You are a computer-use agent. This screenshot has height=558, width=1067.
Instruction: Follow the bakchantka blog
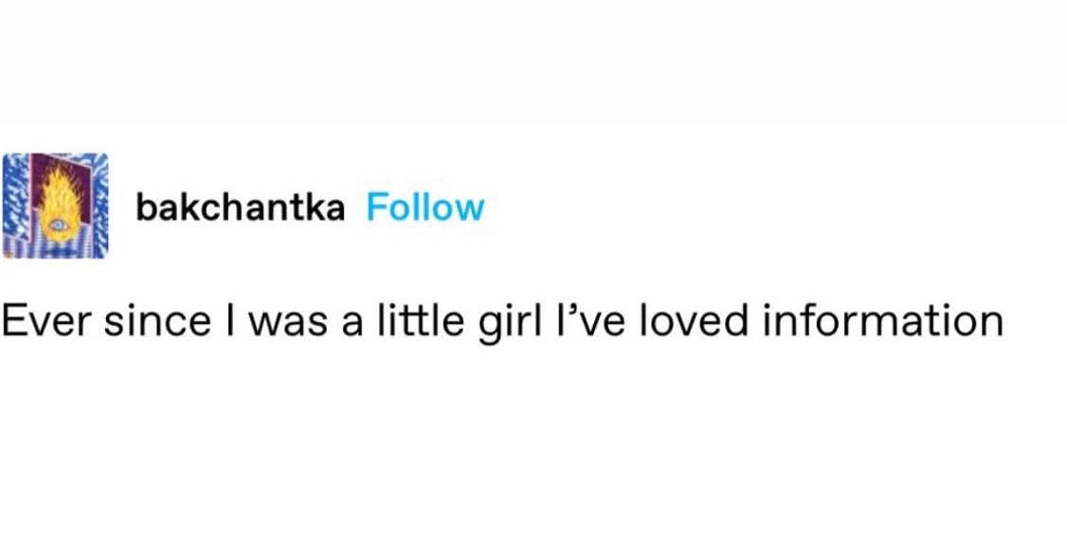(425, 207)
